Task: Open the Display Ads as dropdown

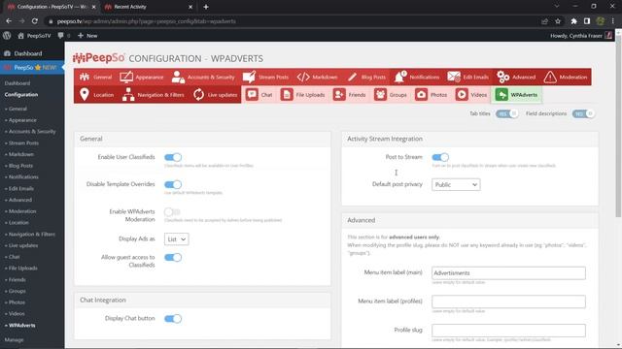Action: 177,239
